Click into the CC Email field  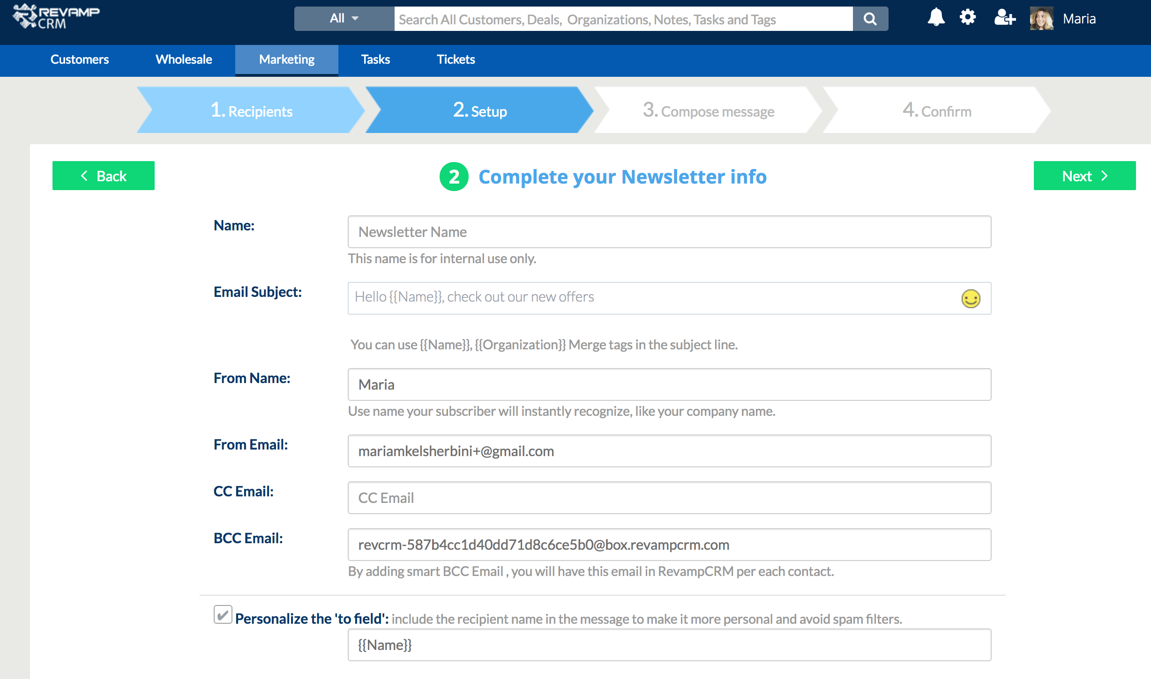pyautogui.click(x=669, y=498)
